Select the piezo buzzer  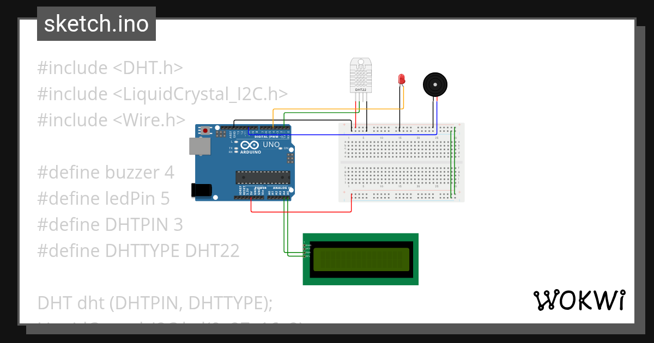(434, 83)
